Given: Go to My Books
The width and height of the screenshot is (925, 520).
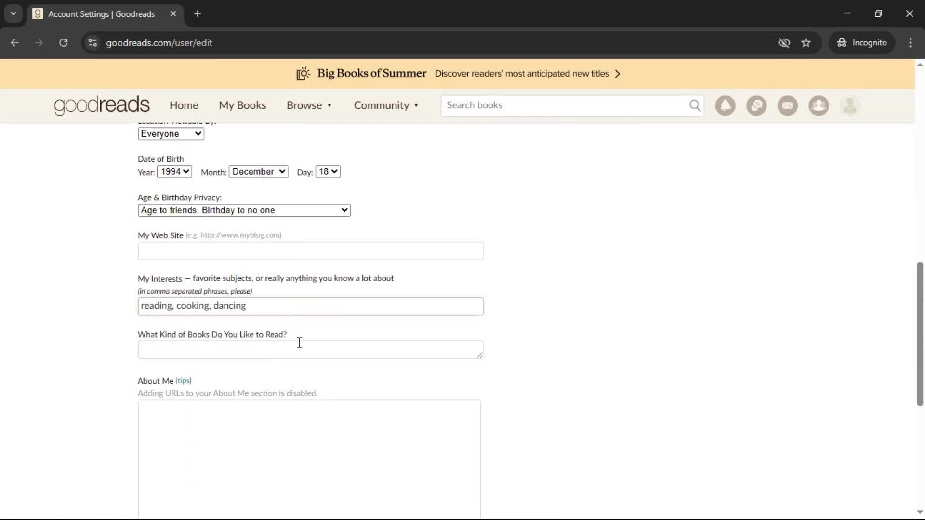Looking at the screenshot, I should click(242, 105).
